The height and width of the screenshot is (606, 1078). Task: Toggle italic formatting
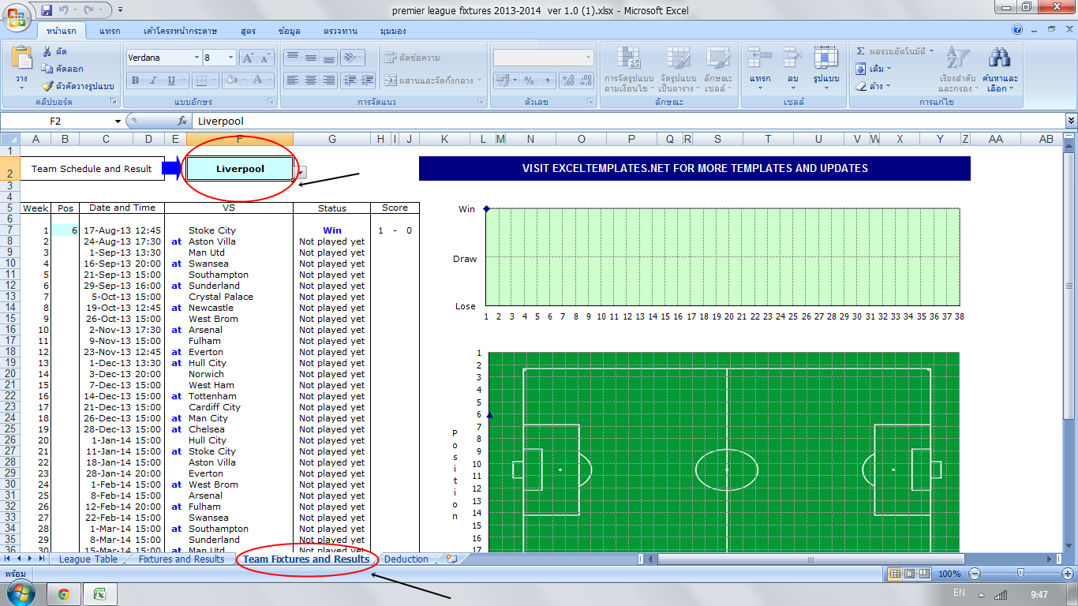152,80
